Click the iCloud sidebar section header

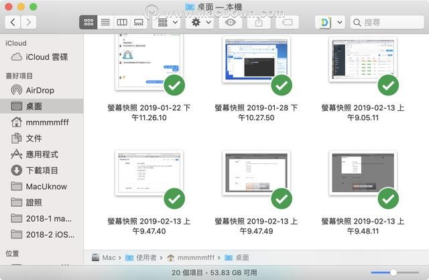pyautogui.click(x=16, y=43)
